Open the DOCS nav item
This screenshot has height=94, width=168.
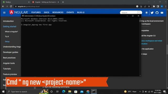pyautogui.click(x=46, y=13)
